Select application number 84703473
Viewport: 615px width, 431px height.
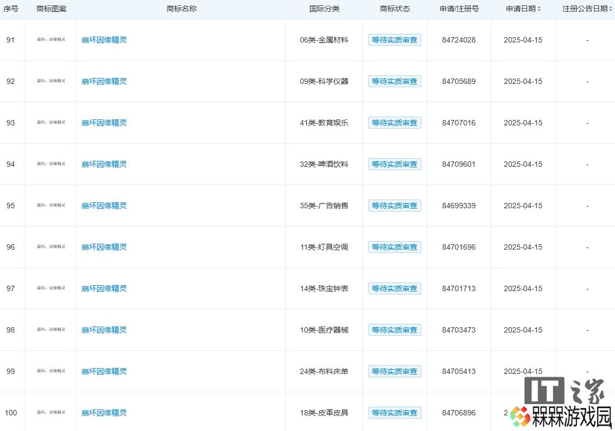[459, 330]
